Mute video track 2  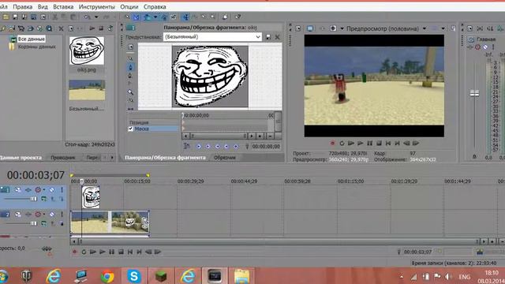coord(52,214)
